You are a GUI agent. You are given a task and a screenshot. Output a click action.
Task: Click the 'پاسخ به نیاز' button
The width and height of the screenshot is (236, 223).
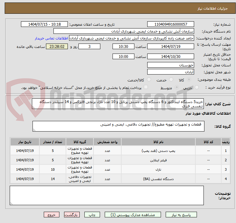(x=181, y=215)
